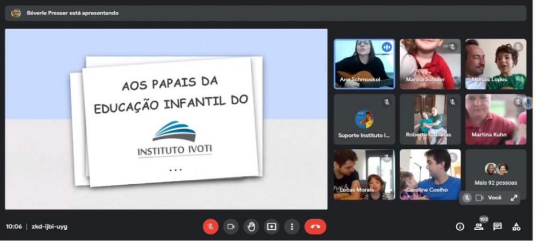Raise hand using the hand icon
Screen dimensions: 537x241
[x=251, y=226]
